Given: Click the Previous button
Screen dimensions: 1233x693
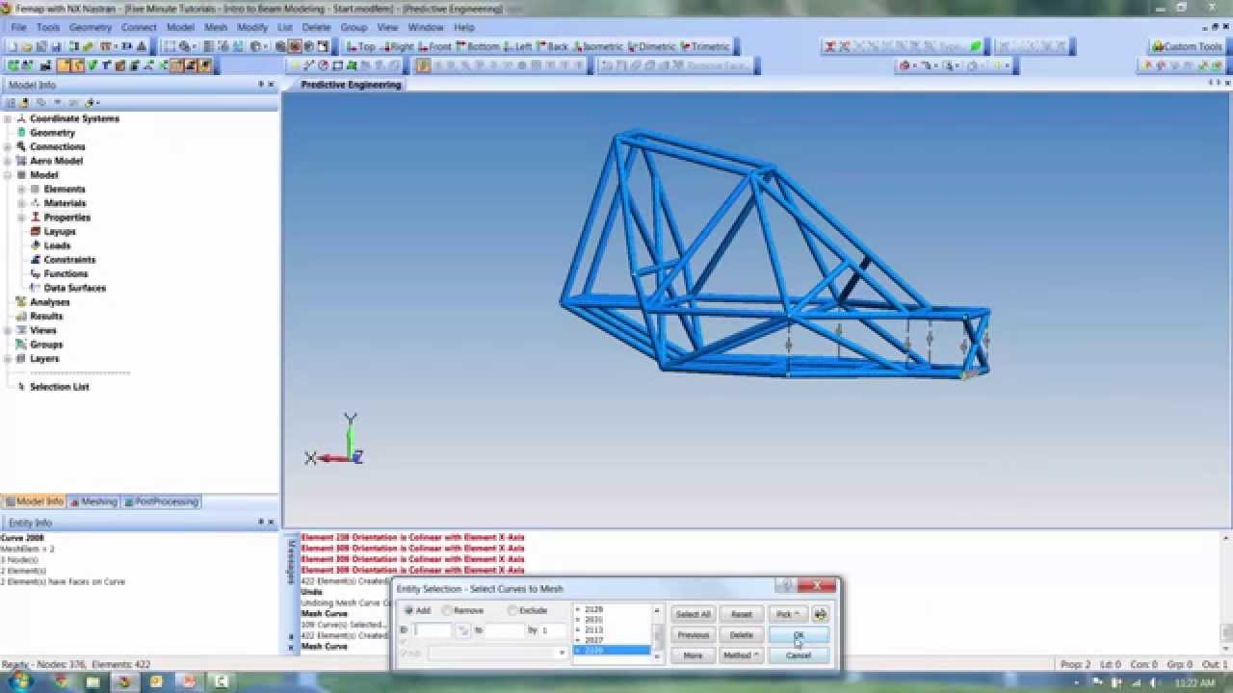Looking at the screenshot, I should tap(693, 635).
